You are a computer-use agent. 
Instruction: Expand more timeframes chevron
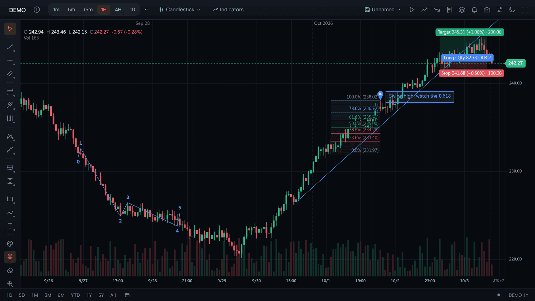[146, 10]
